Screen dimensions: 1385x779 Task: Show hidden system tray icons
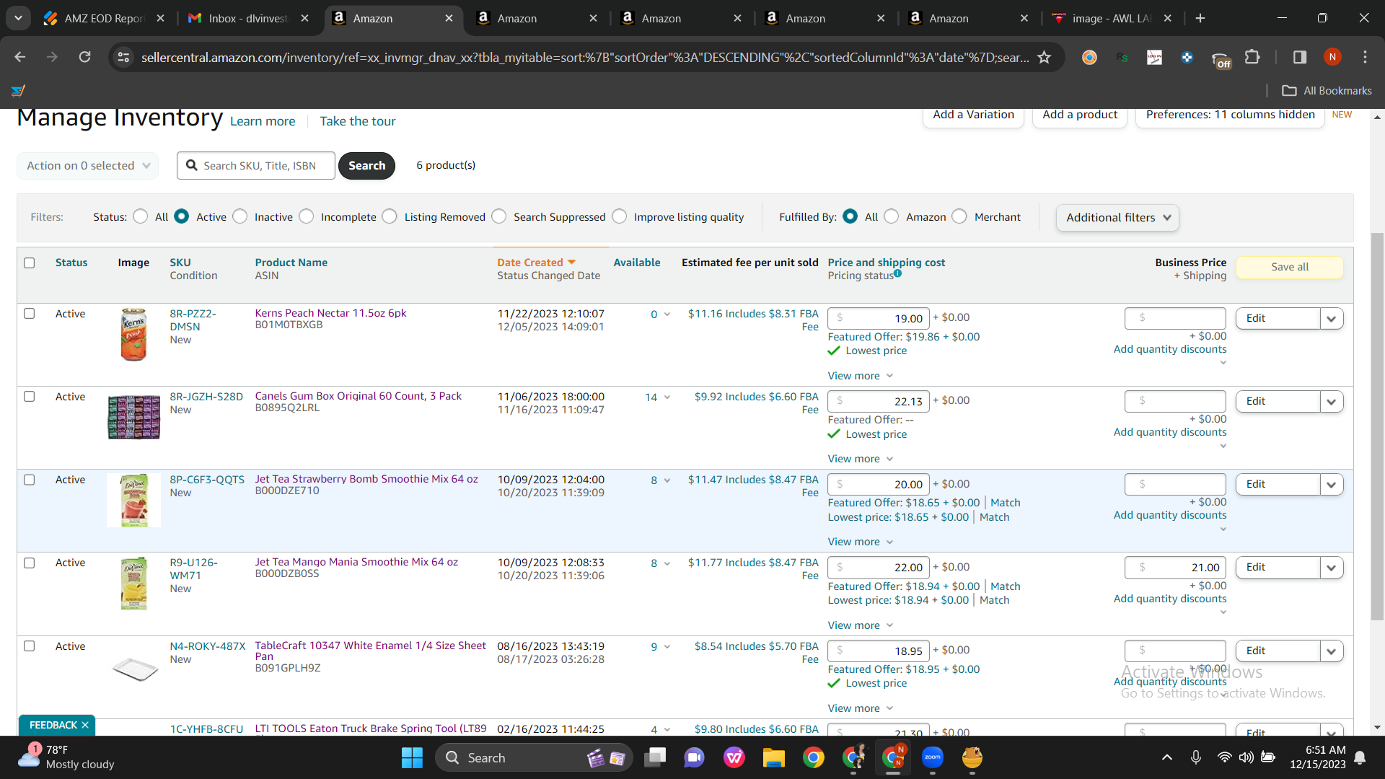point(1166,757)
